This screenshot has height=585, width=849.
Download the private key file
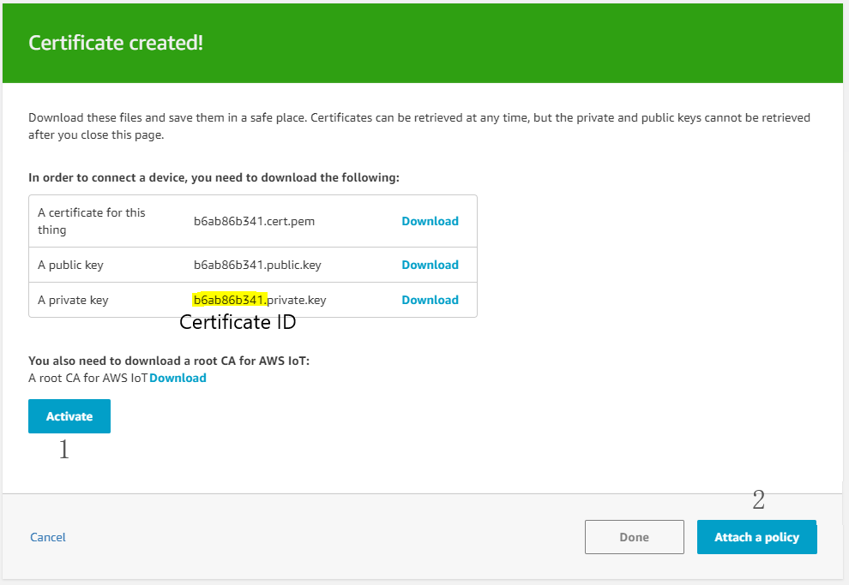pyautogui.click(x=430, y=299)
